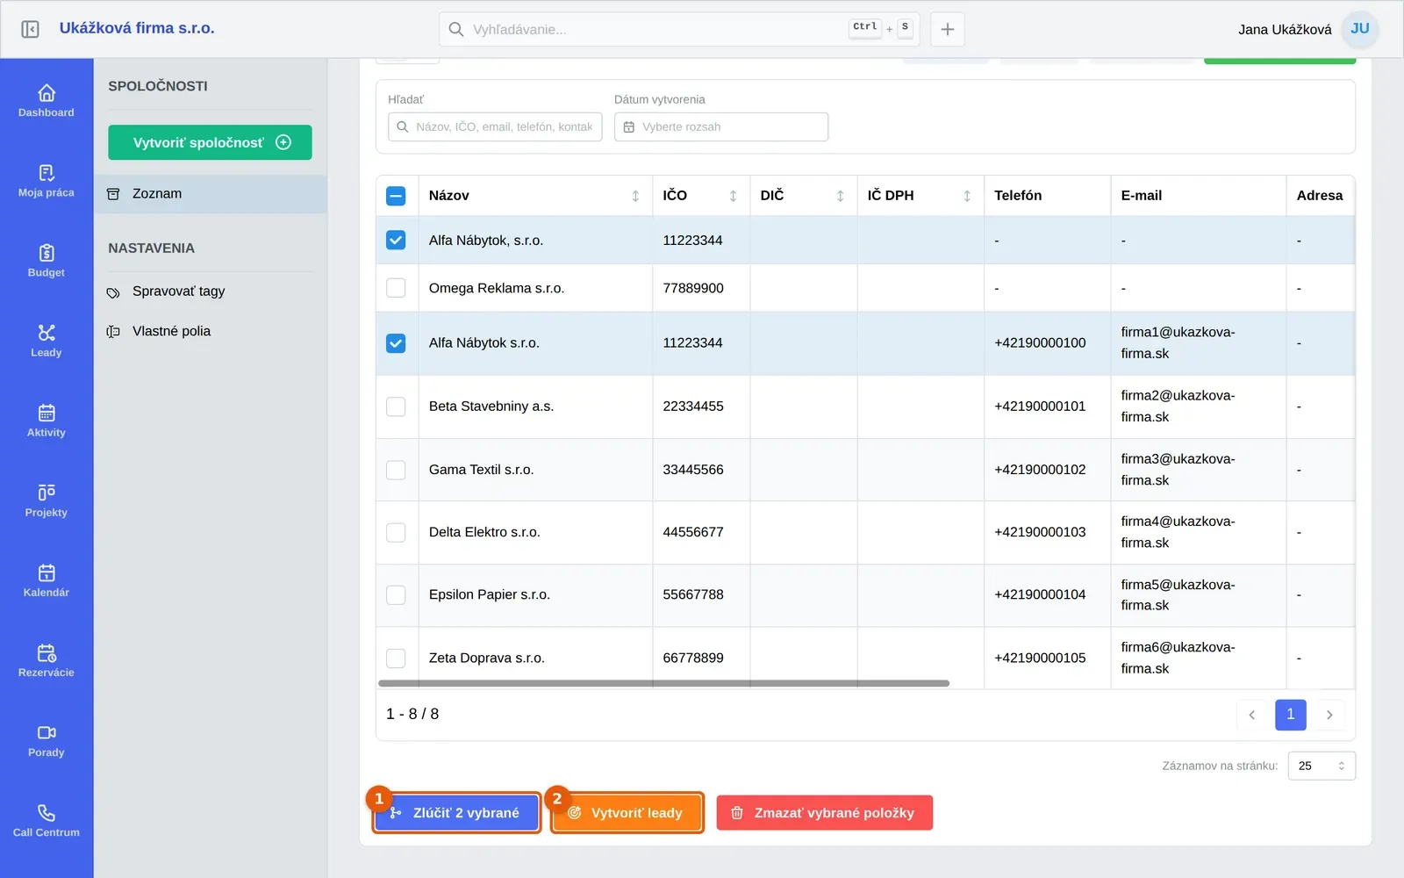Image resolution: width=1404 pixels, height=878 pixels.
Task: Focus the global Vyhľadávanie search bar
Action: [x=679, y=29]
